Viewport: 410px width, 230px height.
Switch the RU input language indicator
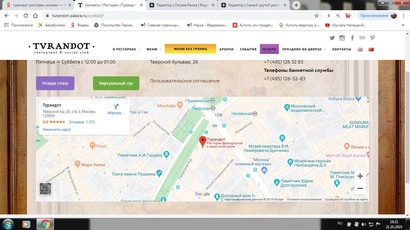[340, 224]
